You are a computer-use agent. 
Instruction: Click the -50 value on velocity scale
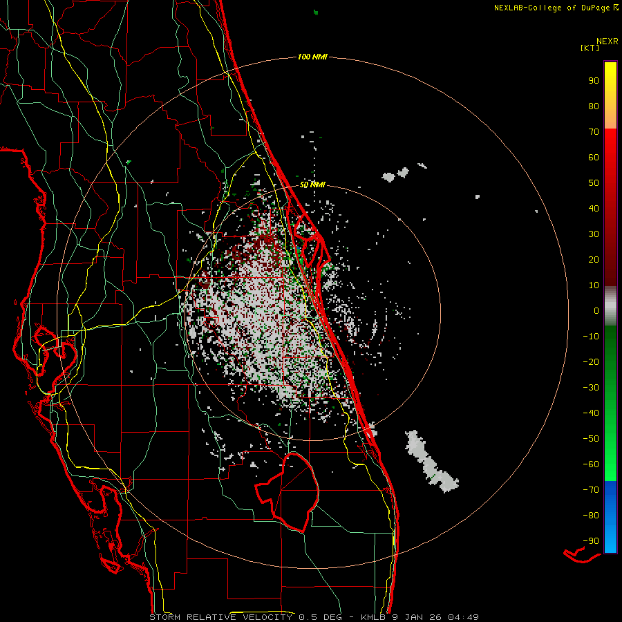591,439
